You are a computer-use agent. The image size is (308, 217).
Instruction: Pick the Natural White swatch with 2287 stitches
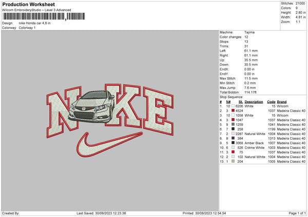pyautogui.click(x=233, y=134)
